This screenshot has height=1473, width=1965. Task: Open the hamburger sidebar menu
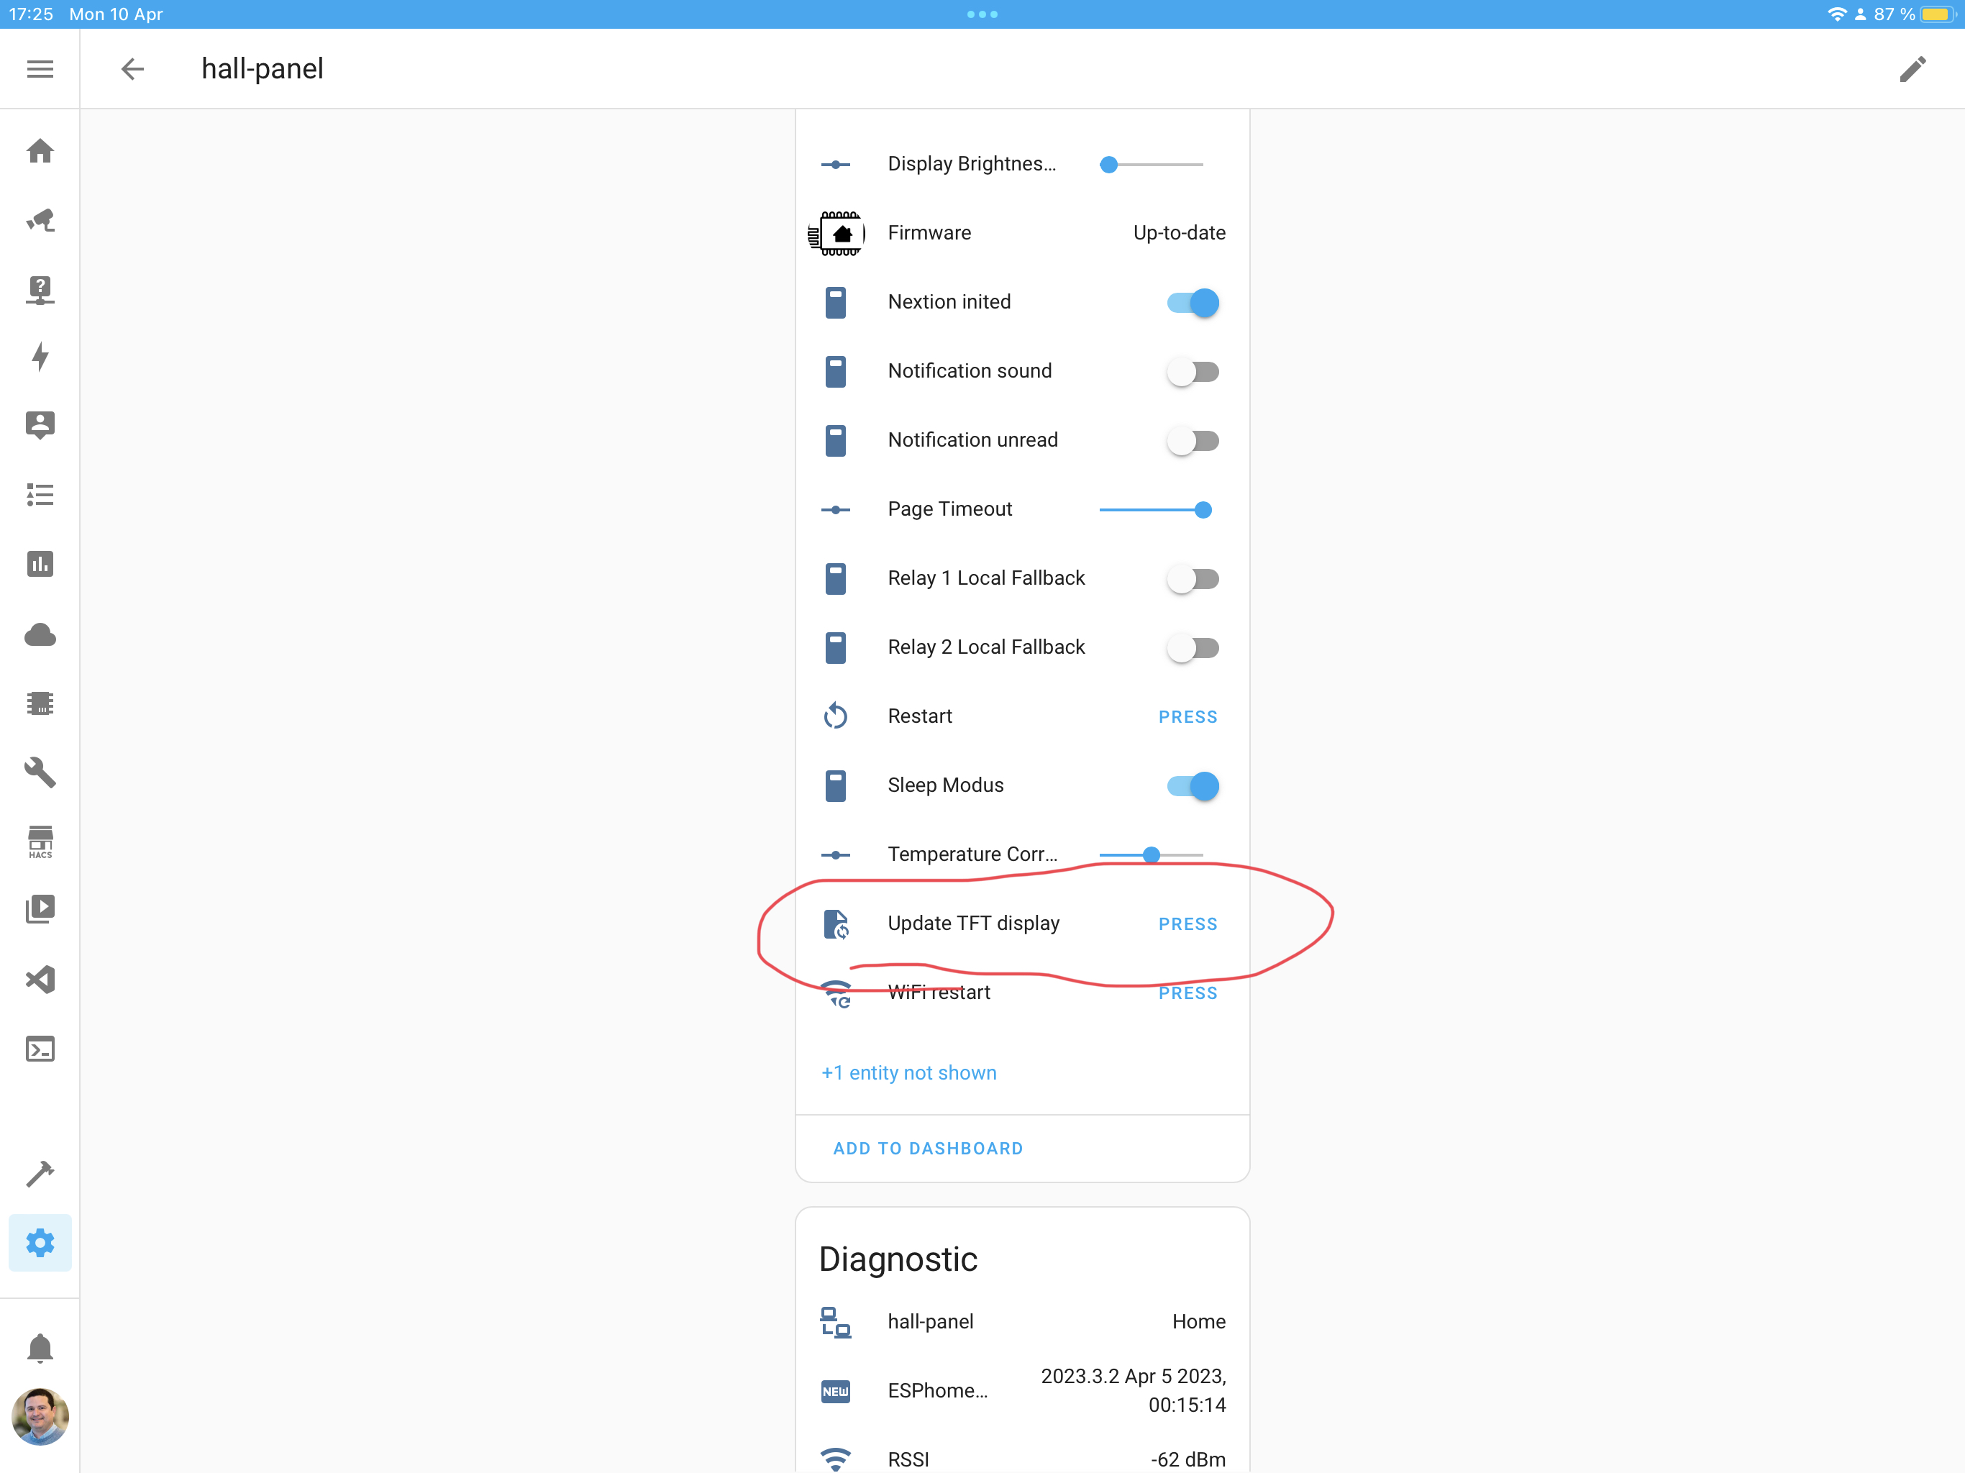click(40, 68)
